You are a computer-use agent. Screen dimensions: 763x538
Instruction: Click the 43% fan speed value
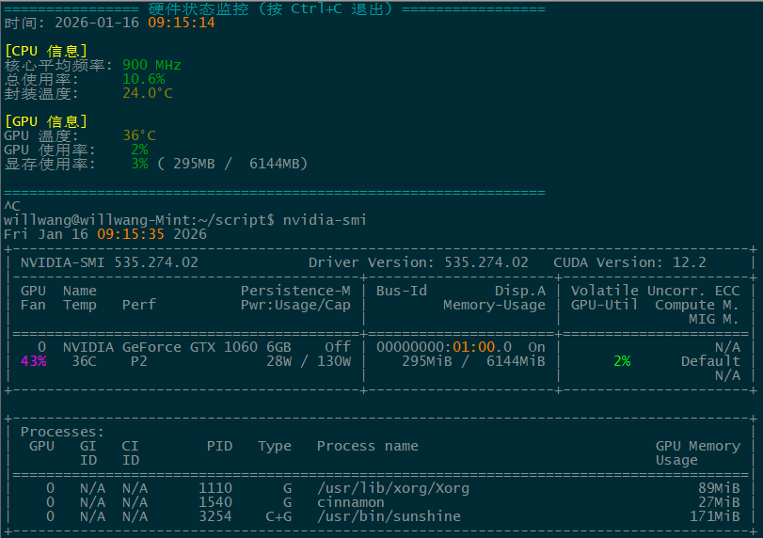pyautogui.click(x=33, y=361)
